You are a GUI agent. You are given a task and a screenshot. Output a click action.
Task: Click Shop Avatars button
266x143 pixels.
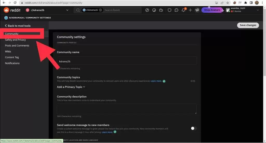click(x=212, y=10)
